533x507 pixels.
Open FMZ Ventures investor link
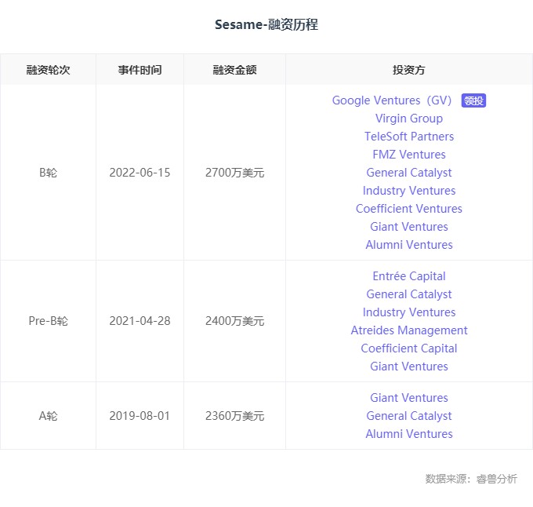409,155
